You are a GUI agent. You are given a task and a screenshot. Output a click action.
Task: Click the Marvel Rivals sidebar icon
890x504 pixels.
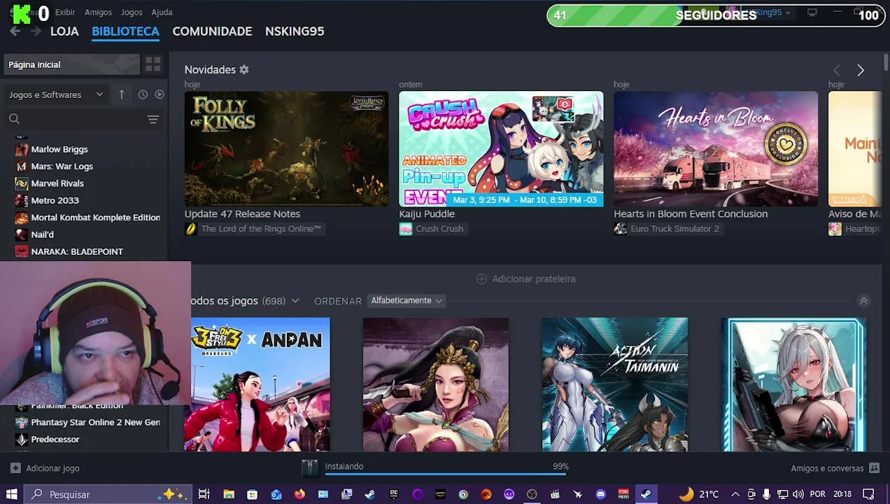22,183
